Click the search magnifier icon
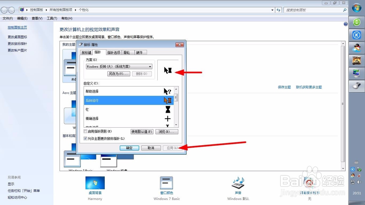Viewport: 365px width, 205px height. tap(345, 10)
